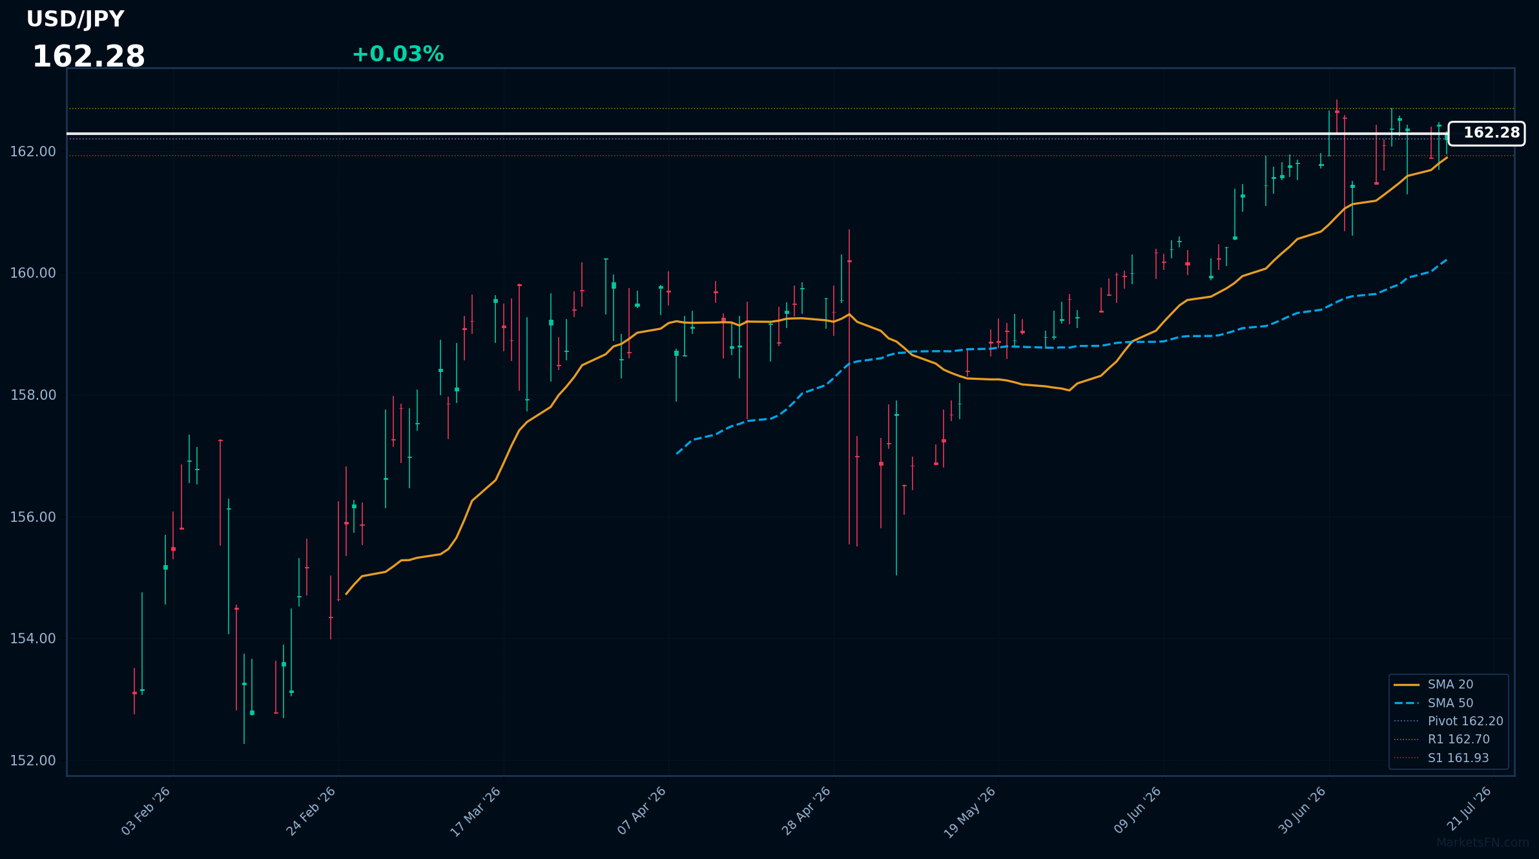Click the large 162.28 price readout
Screen dimensions: 1539x859
click(88, 57)
